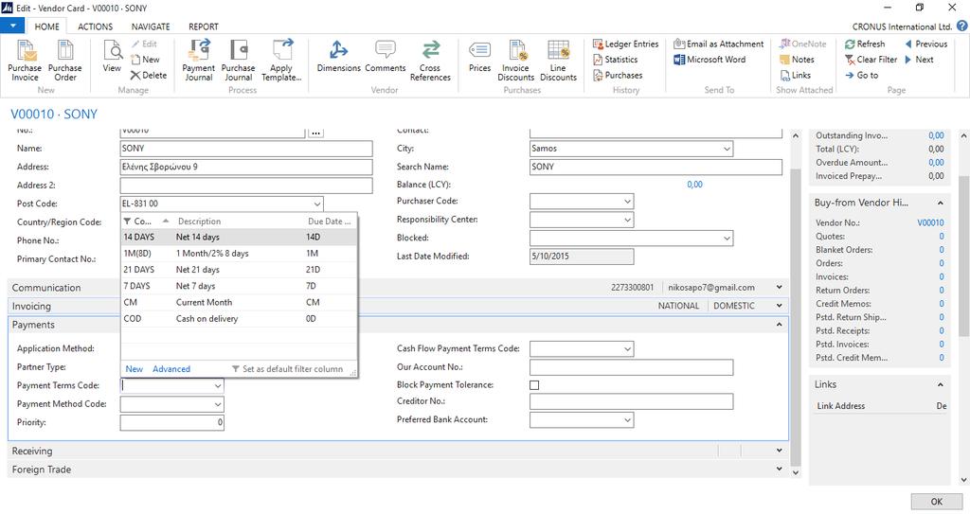The image size is (970, 514).
Task: Send as Email Attachment
Action: tap(718, 44)
